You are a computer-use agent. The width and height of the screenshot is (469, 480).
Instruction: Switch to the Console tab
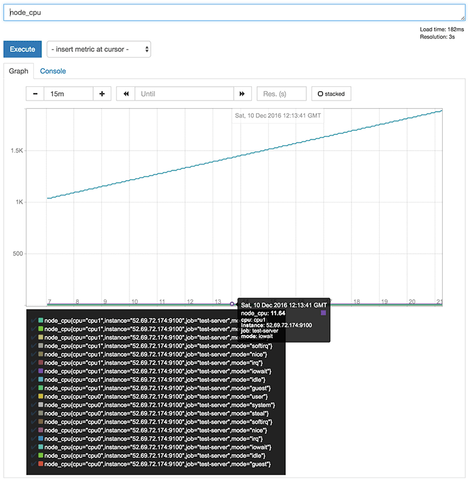(x=53, y=71)
